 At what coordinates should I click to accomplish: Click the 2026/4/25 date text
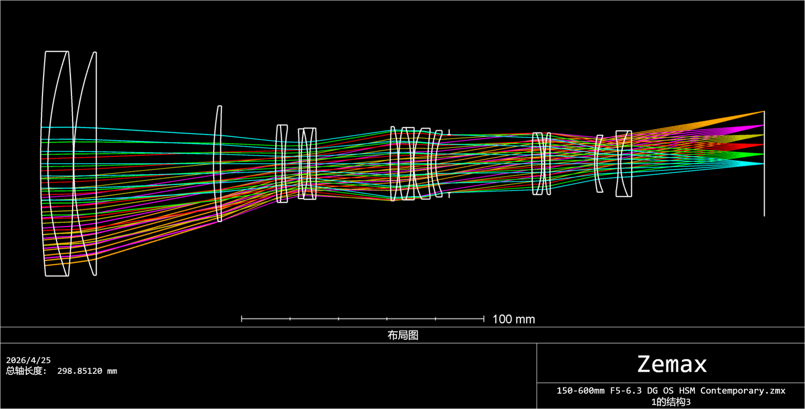click(x=28, y=360)
